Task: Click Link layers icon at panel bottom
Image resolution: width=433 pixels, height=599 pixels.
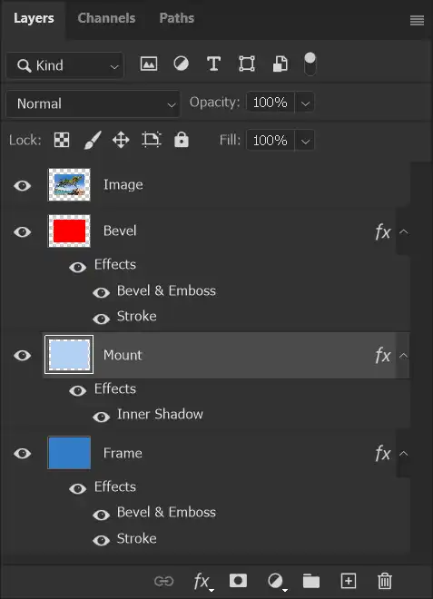Action: (164, 581)
